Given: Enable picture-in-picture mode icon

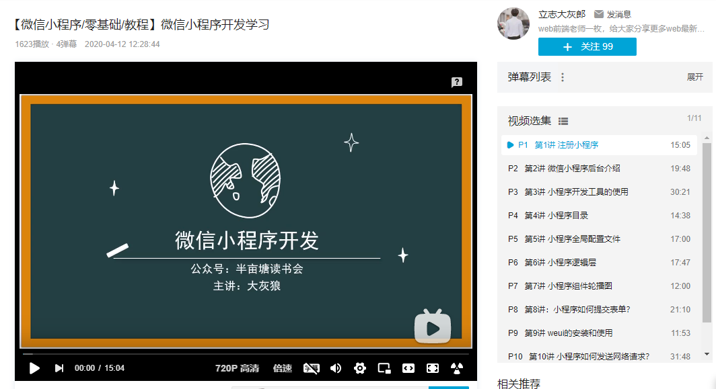Looking at the screenshot, I should coord(384,368).
